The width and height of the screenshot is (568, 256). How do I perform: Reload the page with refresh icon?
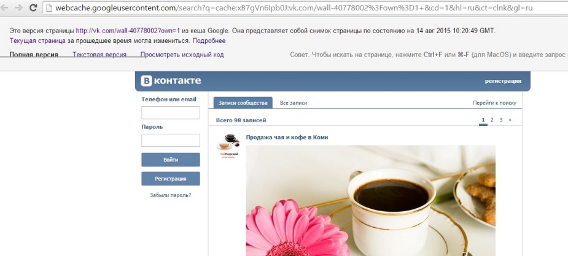(x=33, y=7)
